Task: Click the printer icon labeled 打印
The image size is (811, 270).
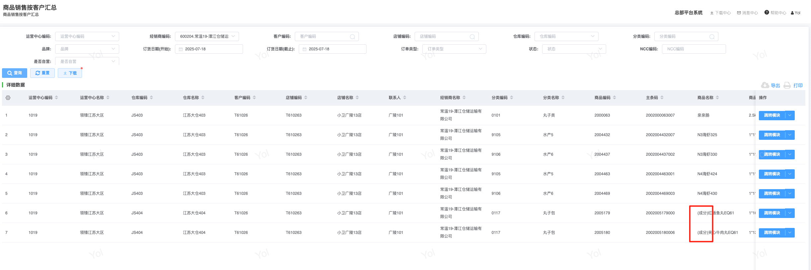Action: point(787,85)
